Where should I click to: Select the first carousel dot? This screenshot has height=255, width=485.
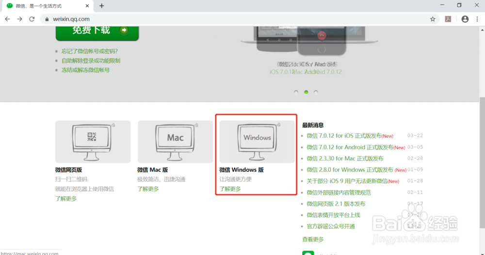[x=296, y=92]
